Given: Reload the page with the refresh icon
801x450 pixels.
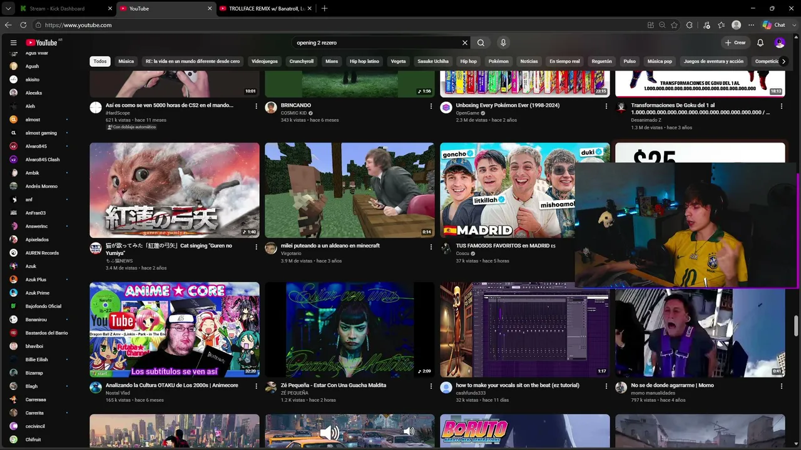Looking at the screenshot, I should (x=23, y=25).
